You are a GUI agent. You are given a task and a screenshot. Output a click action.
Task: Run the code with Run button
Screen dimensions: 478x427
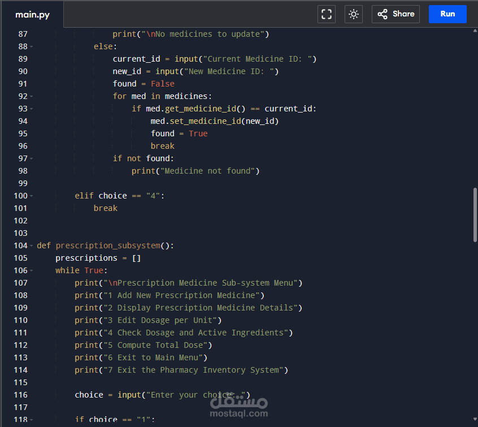point(447,14)
